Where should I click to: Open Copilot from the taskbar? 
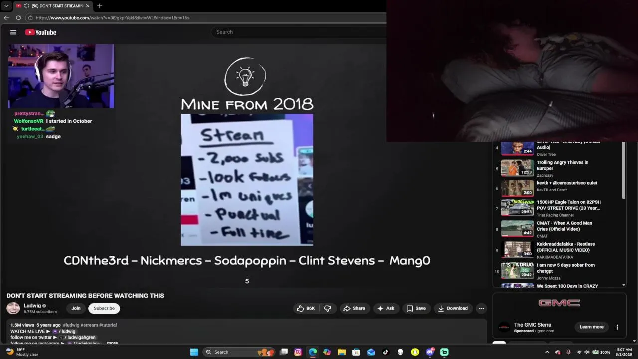(327, 352)
